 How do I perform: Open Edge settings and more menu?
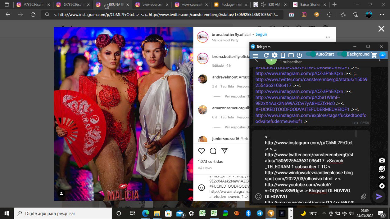click(x=382, y=15)
